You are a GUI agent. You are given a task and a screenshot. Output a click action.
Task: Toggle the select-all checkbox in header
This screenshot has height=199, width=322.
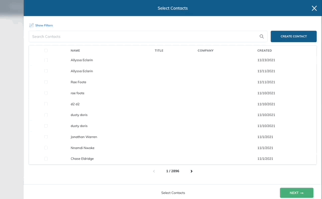[x=46, y=50]
